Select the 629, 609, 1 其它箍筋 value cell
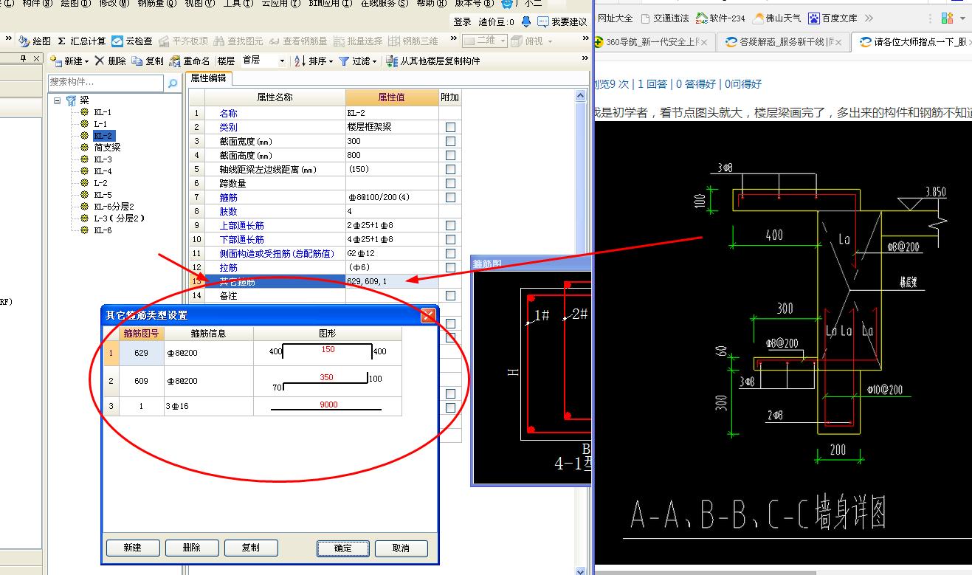Screen dimensions: 972x575 [392, 281]
